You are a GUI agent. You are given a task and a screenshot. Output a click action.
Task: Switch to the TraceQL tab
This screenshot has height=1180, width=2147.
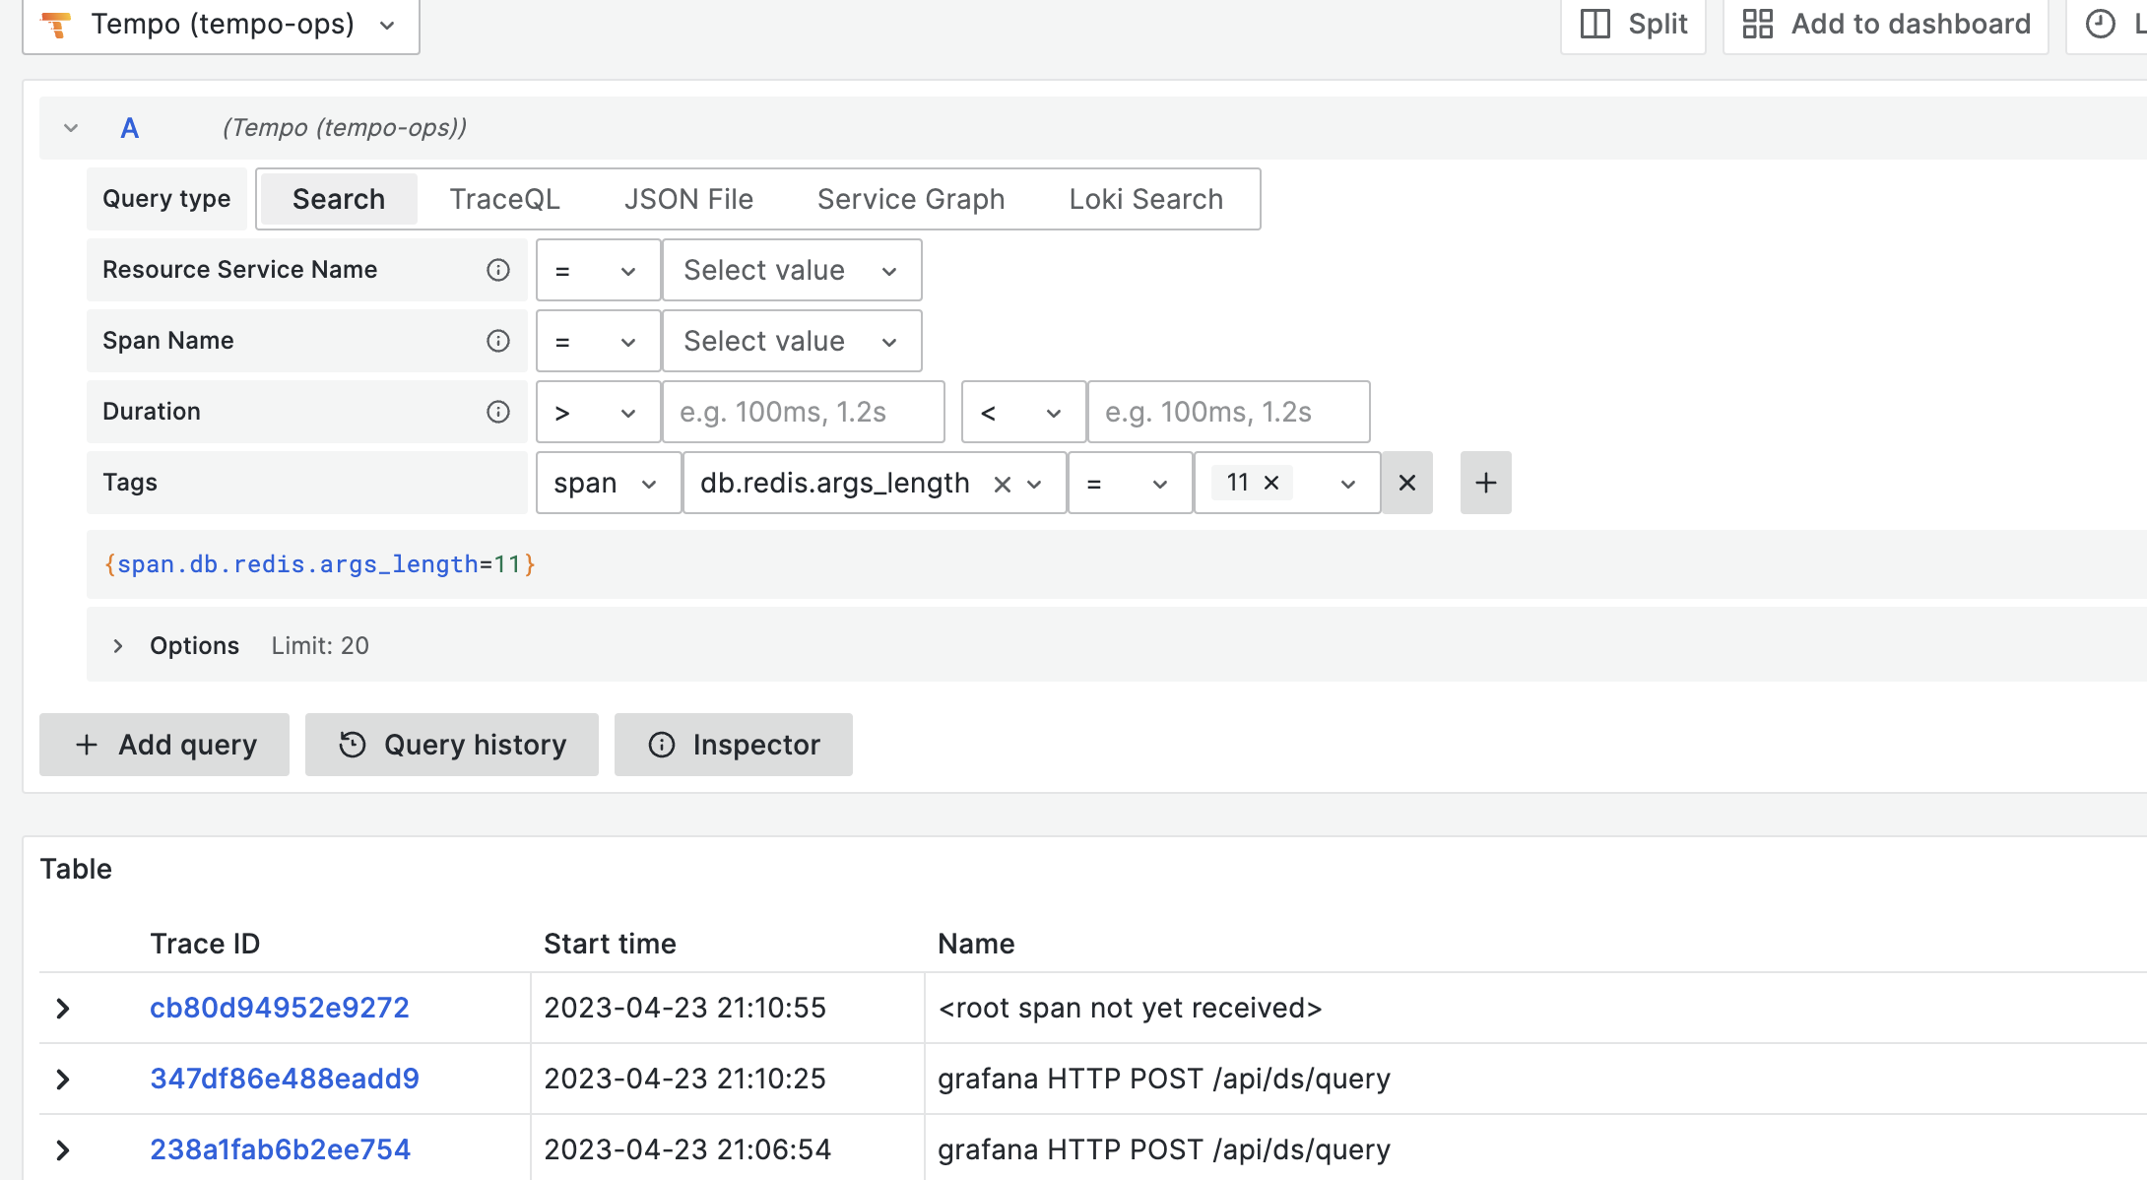(504, 198)
